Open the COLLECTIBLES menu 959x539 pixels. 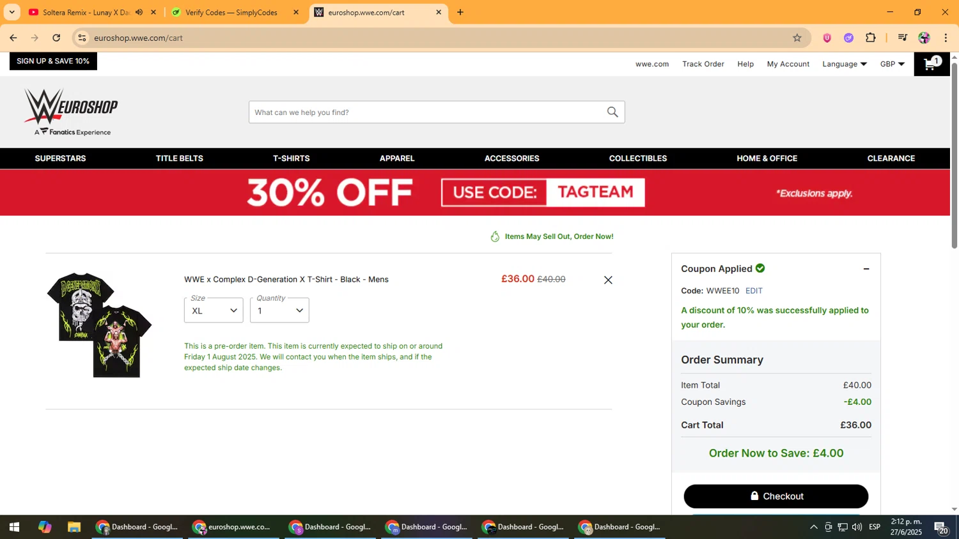point(638,158)
